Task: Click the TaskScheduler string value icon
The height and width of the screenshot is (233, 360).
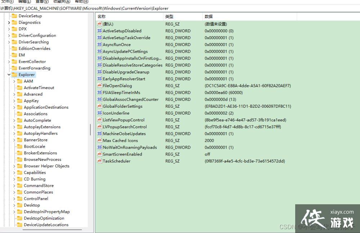Action: pyautogui.click(x=99, y=161)
